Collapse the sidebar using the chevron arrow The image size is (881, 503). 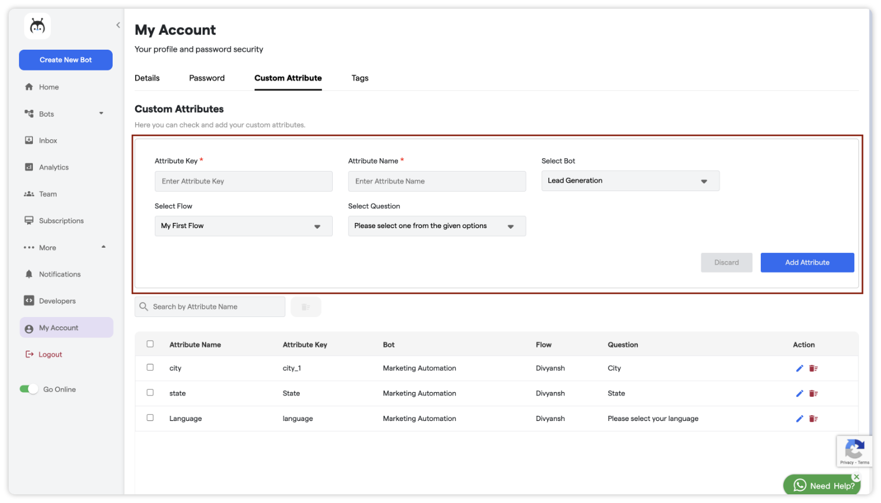pos(118,25)
